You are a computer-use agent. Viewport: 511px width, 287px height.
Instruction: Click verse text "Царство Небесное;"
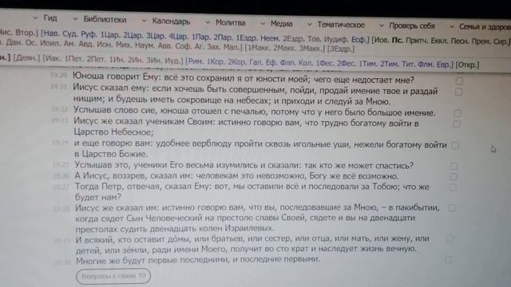[x=113, y=132]
